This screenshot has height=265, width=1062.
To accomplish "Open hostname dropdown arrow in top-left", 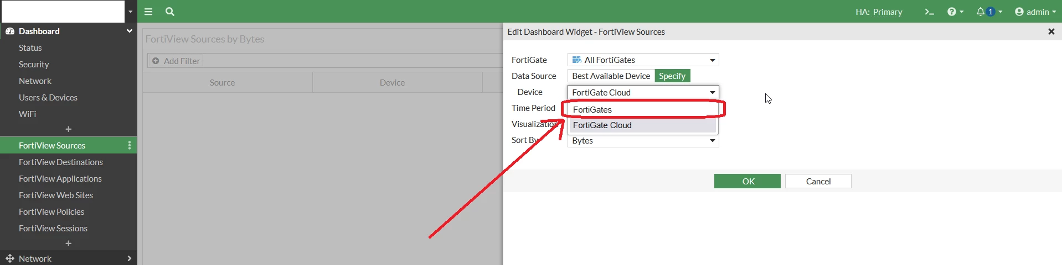I will 130,12.
